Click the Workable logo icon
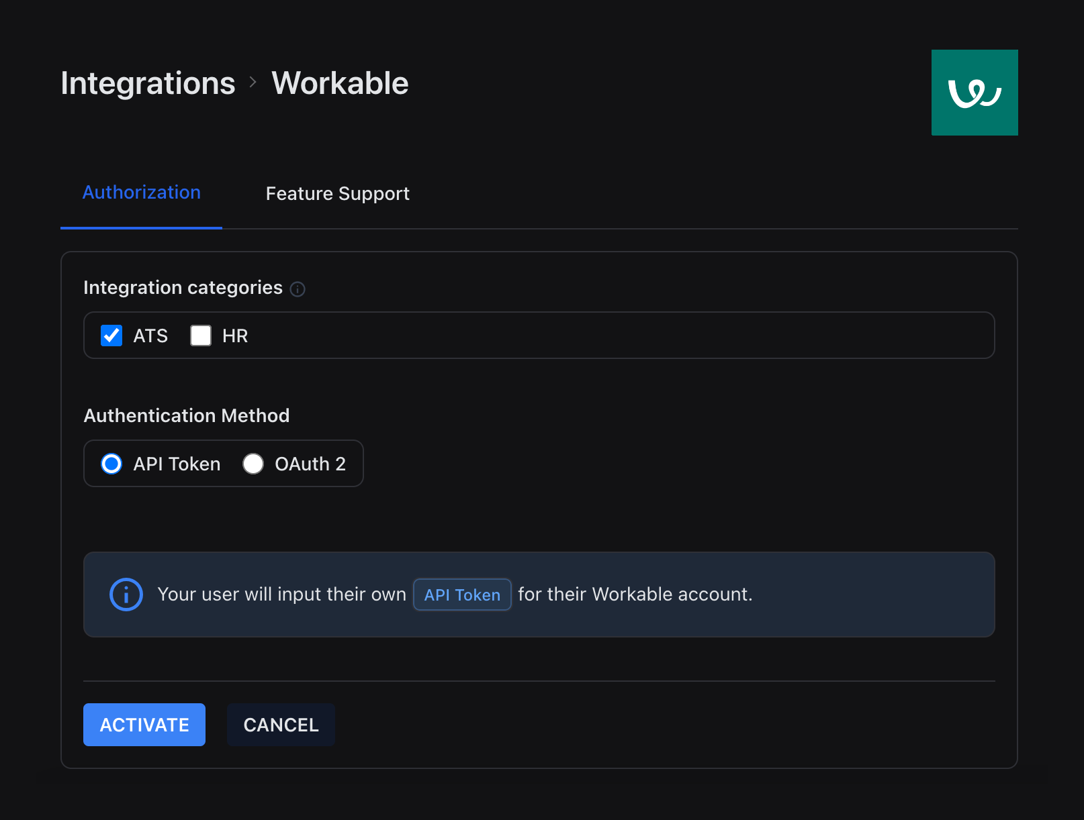Screen dimensions: 1084x820 [x=975, y=92]
